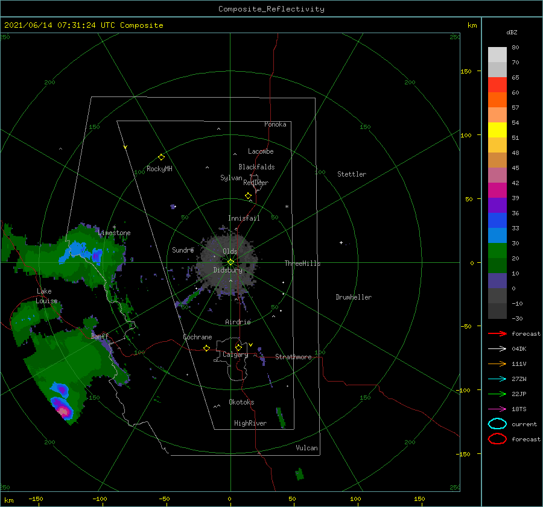Select the Strathmore town label
The height and width of the screenshot is (507, 543).
pyautogui.click(x=293, y=357)
